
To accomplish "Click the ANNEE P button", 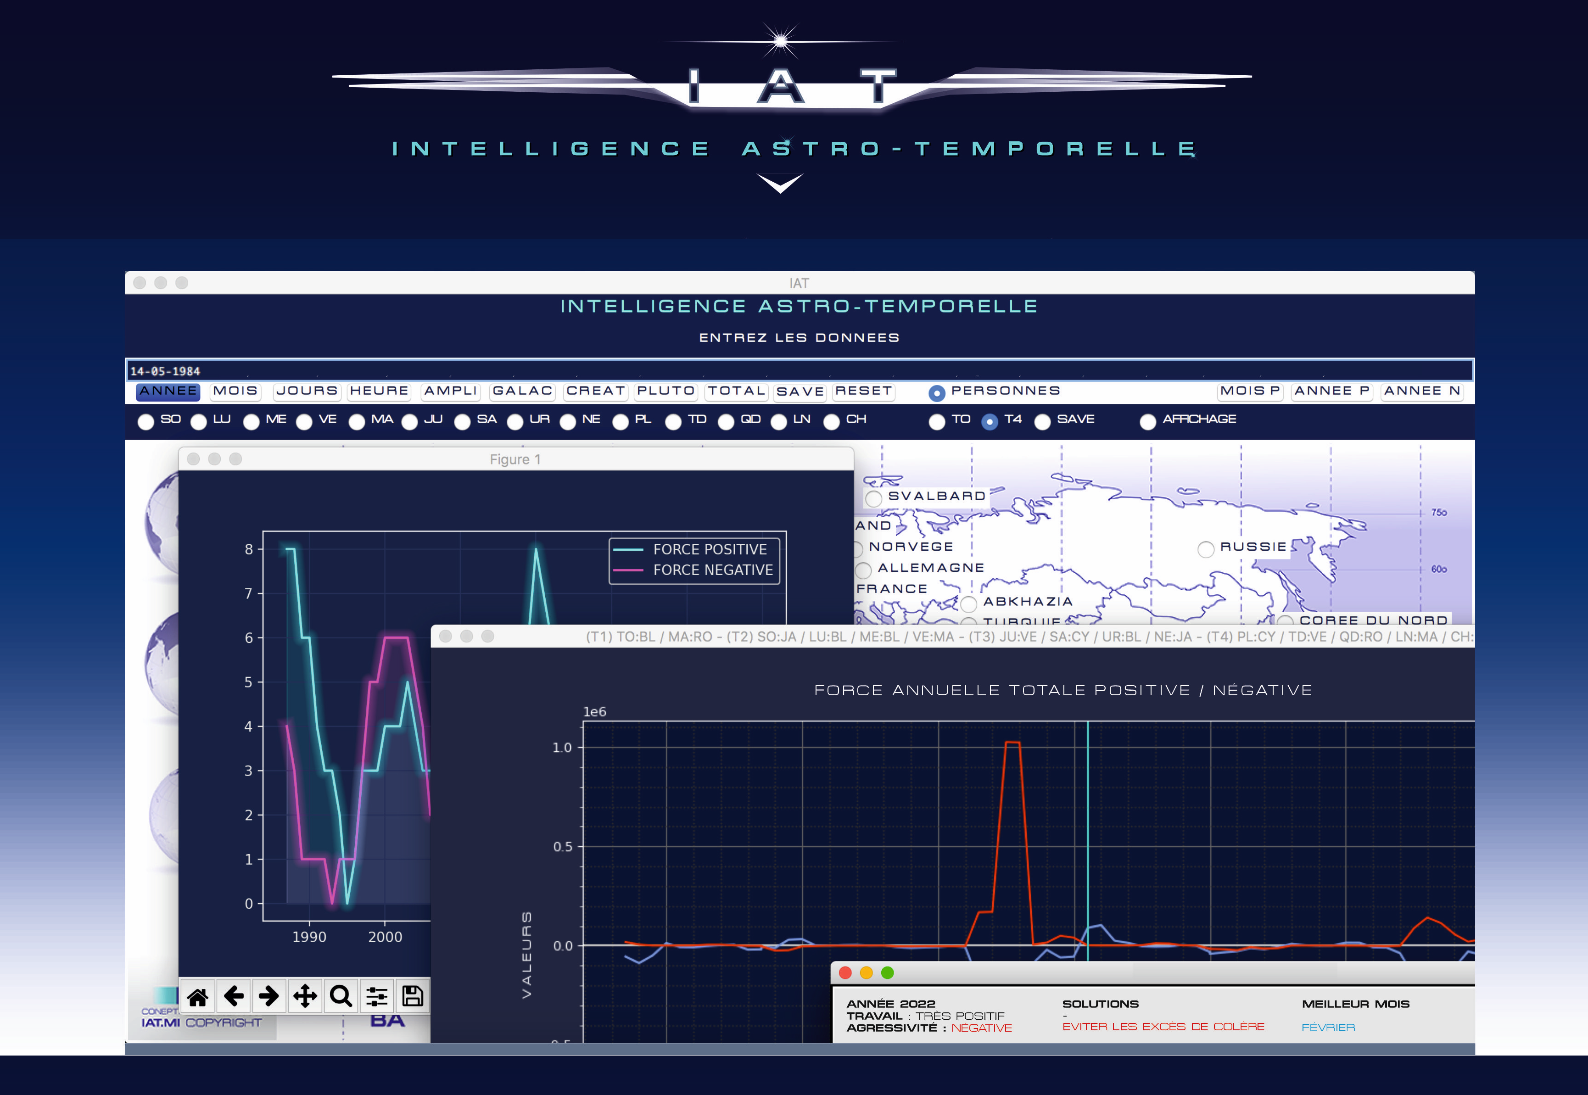I will point(1331,391).
